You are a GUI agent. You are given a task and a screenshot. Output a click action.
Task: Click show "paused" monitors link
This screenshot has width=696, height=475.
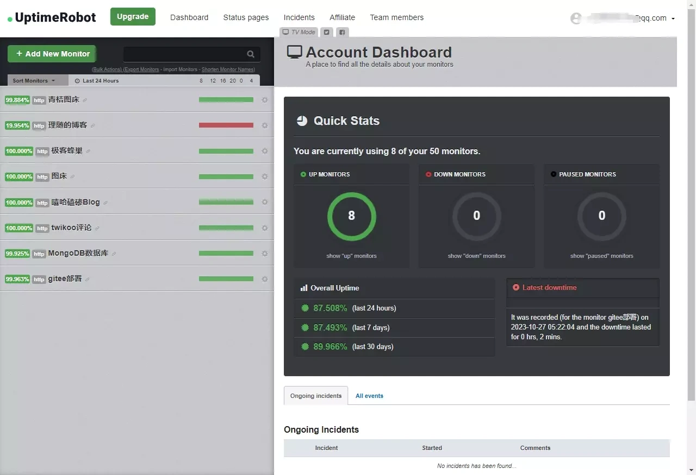[x=602, y=256]
